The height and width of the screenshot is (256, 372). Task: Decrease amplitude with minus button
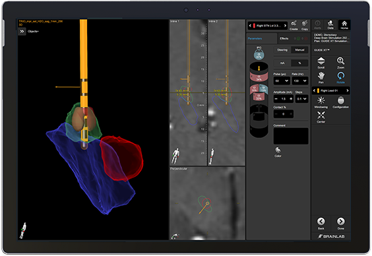(x=276, y=99)
